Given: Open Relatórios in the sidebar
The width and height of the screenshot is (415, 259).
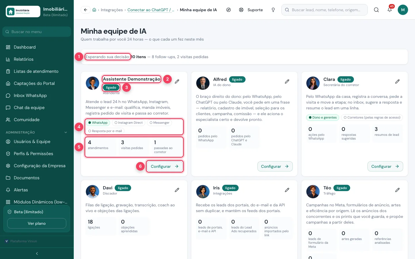Looking at the screenshot, I should [37, 59].
